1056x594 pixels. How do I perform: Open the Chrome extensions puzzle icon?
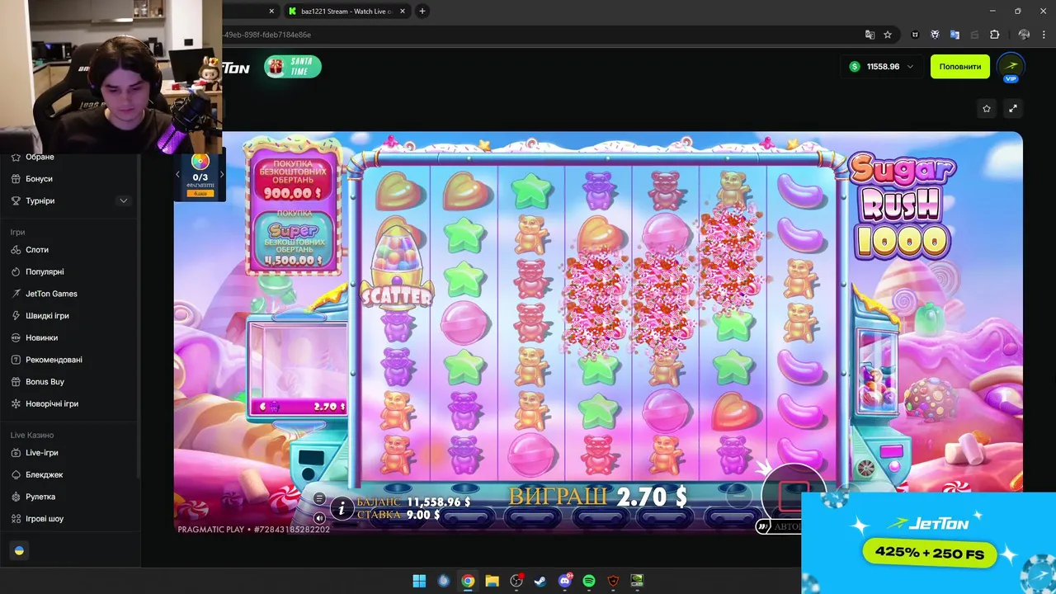click(x=994, y=35)
